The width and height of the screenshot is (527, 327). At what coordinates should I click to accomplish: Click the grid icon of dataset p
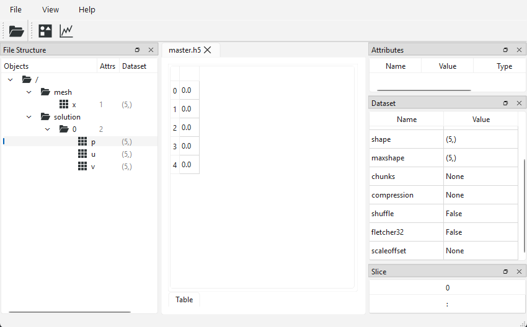pos(82,142)
